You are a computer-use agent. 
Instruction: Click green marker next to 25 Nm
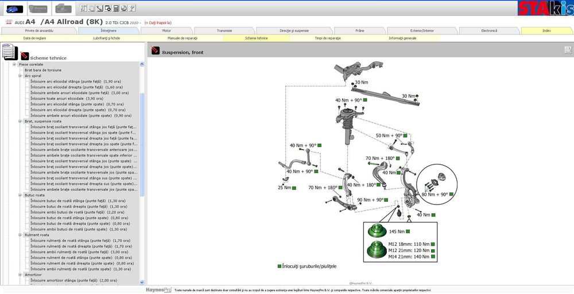point(294,188)
